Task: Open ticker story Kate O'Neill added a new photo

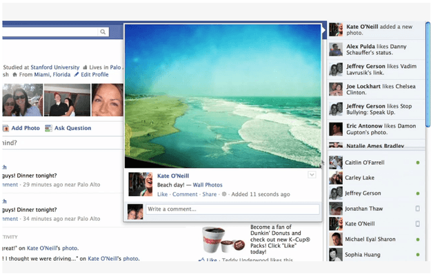Action: [376, 30]
